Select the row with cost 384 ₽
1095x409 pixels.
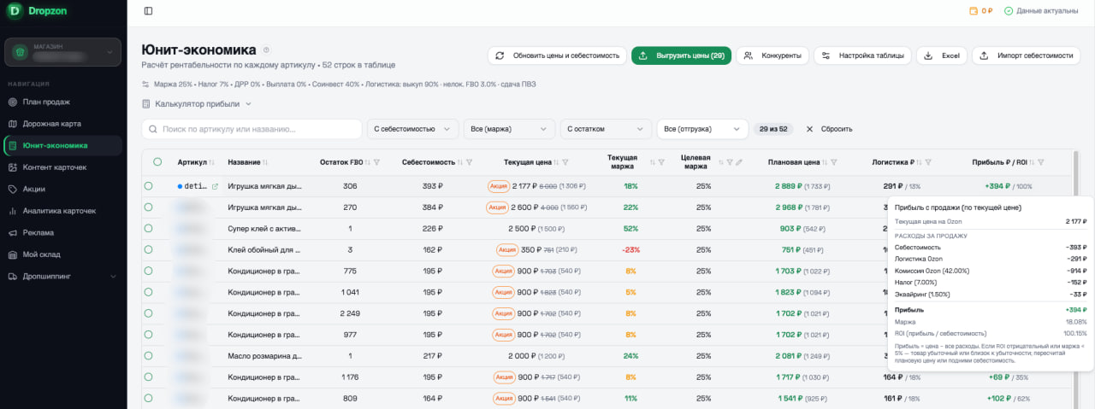pyautogui.click(x=148, y=207)
